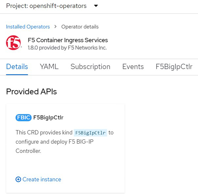Click the plus circle icon beside Create instance
Image resolution: width=198 pixels, height=195 pixels.
tap(18, 179)
